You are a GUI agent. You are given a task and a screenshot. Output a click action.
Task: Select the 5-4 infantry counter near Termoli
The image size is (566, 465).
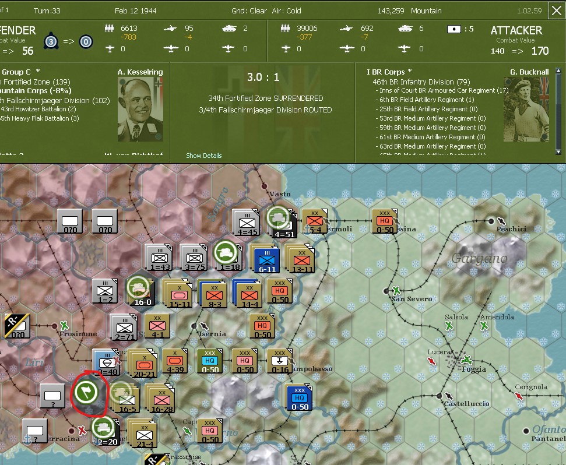coord(314,221)
